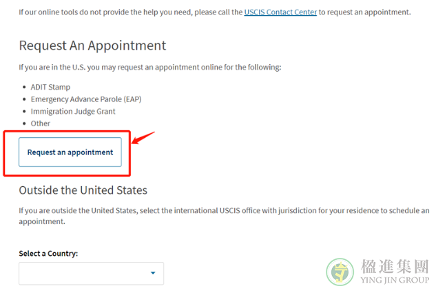Select the Emergency Advance Parole (EAP) item
This screenshot has width=436, height=293.
[86, 99]
